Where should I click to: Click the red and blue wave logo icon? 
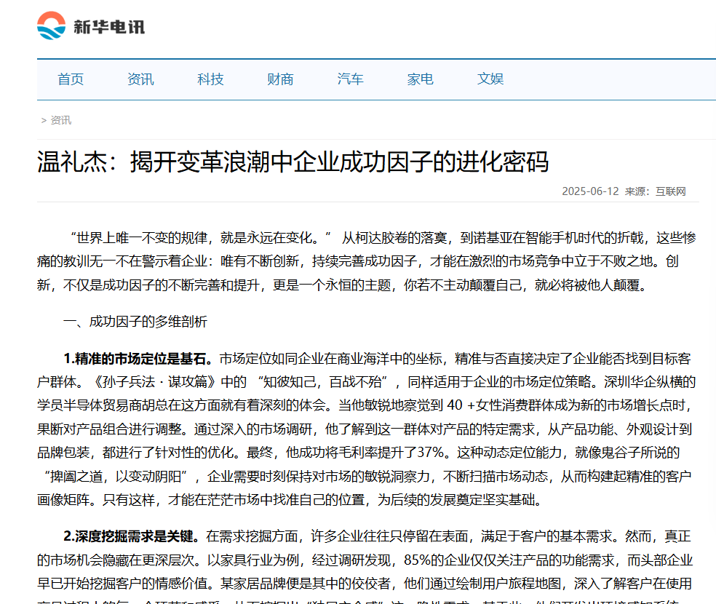(51, 27)
